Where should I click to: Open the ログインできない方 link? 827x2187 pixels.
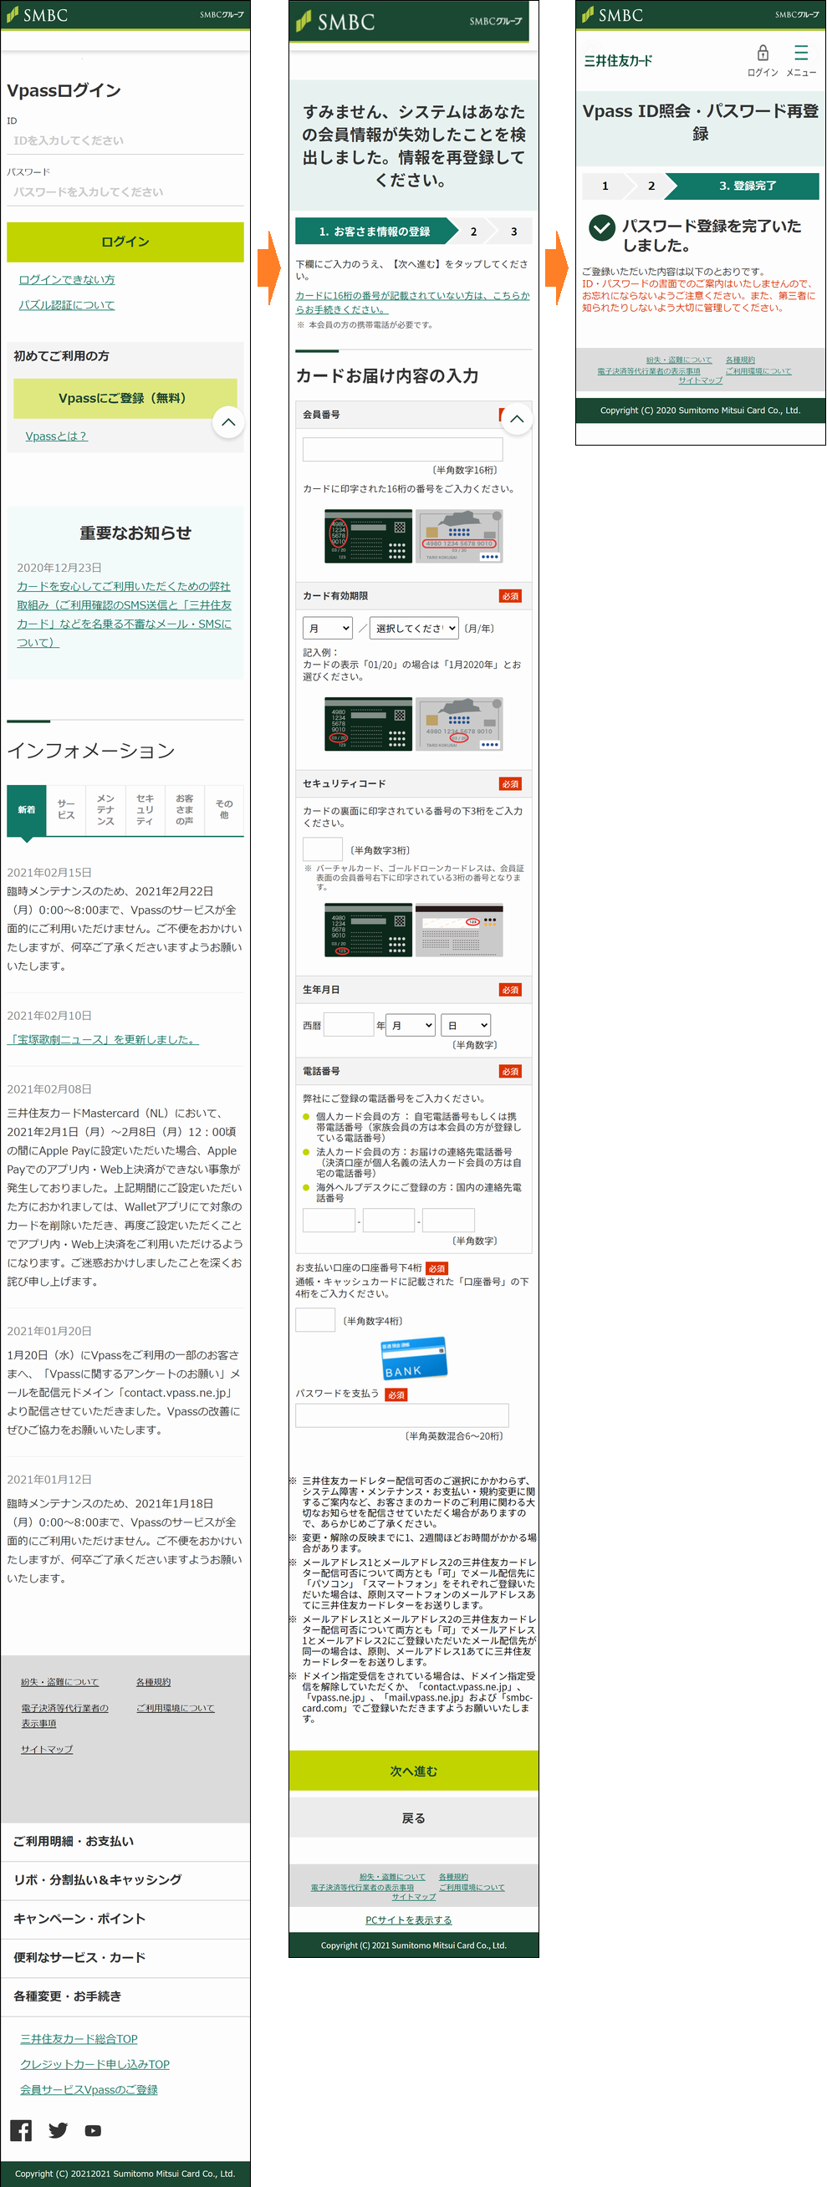(67, 279)
